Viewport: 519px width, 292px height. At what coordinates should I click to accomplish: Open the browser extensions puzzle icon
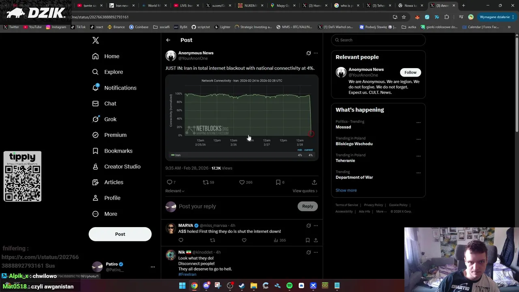coord(446,17)
